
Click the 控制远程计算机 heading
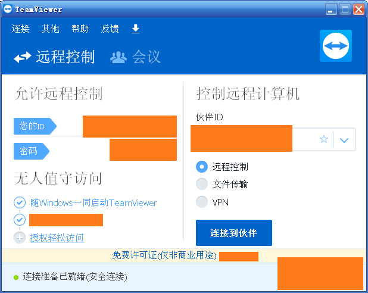pos(248,93)
